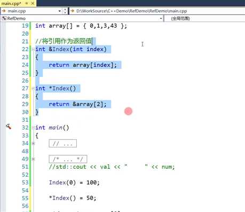Click the comment '//将引用作为返回值'
The width and height of the screenshot is (245, 212).
(64, 41)
